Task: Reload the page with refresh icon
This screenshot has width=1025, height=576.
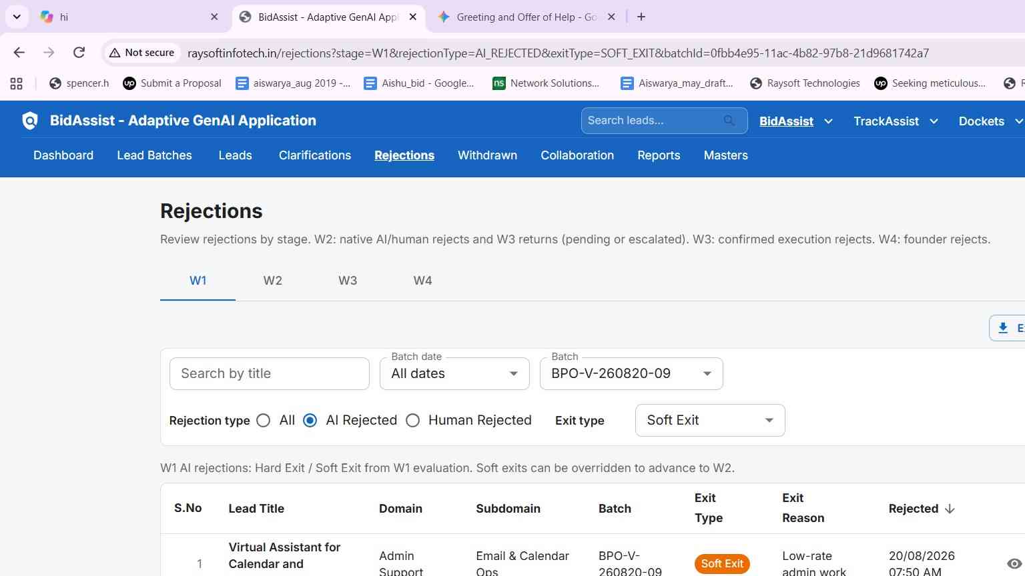Action: click(79, 53)
